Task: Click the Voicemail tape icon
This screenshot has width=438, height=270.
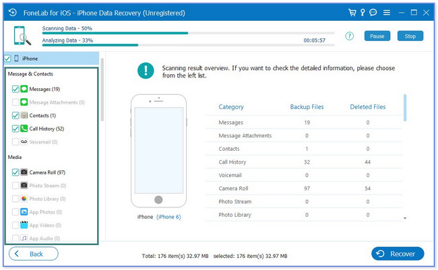Action: coord(24,142)
